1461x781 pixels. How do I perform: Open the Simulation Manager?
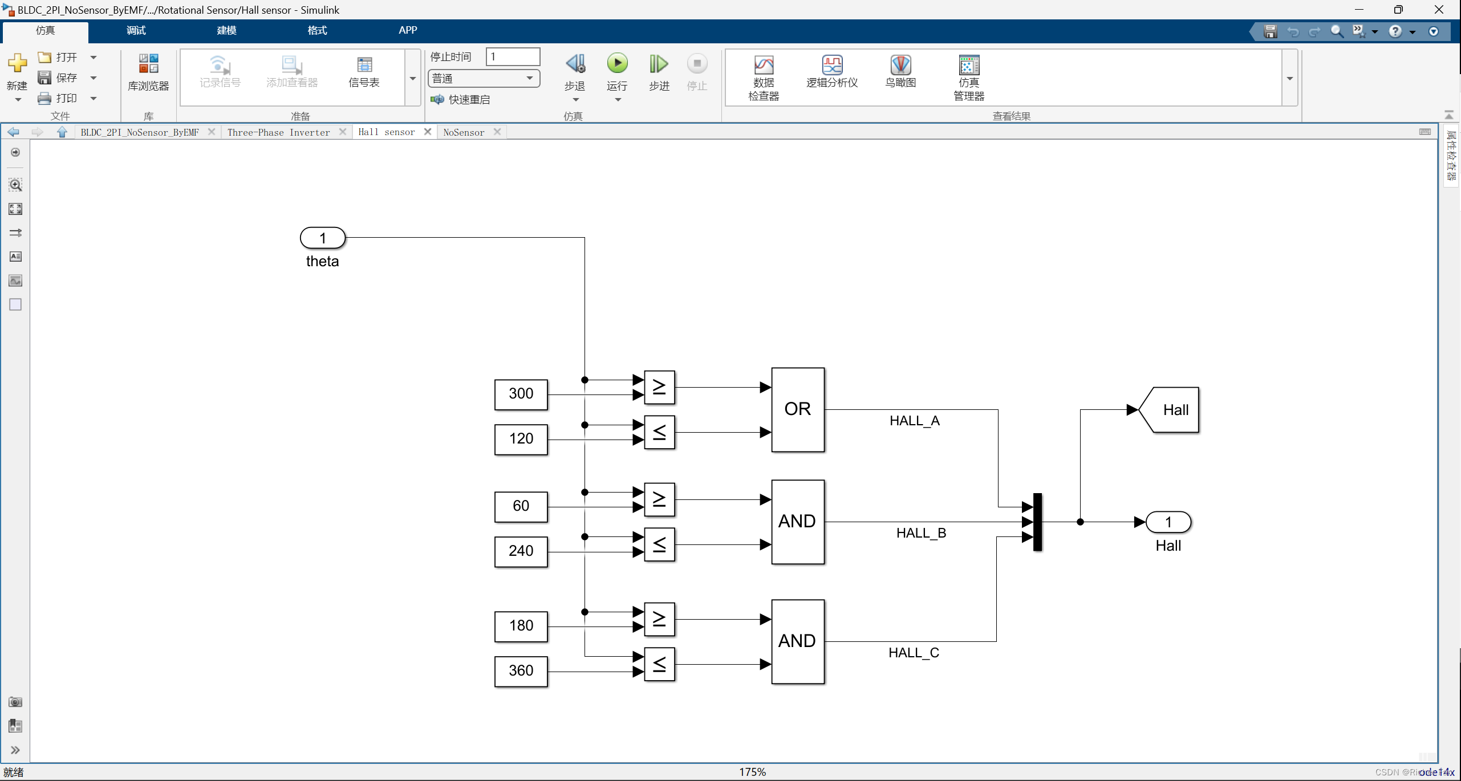click(969, 78)
